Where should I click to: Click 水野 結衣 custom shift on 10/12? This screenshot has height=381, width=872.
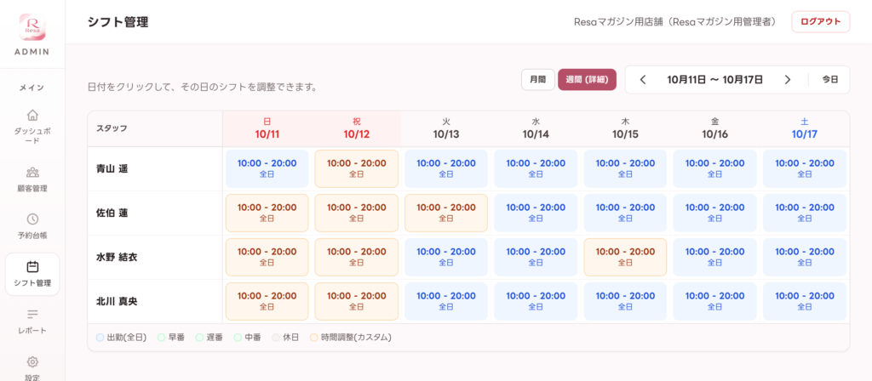pos(357,257)
